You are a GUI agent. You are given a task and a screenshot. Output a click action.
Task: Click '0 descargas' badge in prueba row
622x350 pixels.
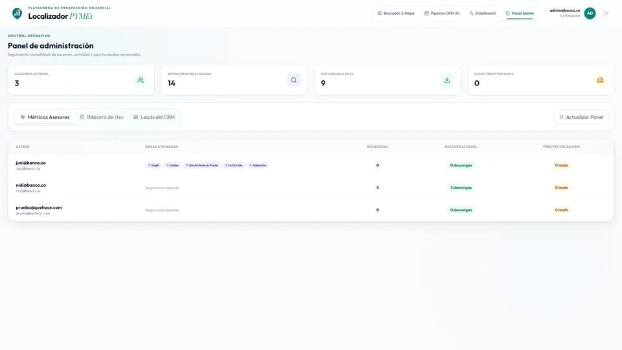(x=461, y=210)
